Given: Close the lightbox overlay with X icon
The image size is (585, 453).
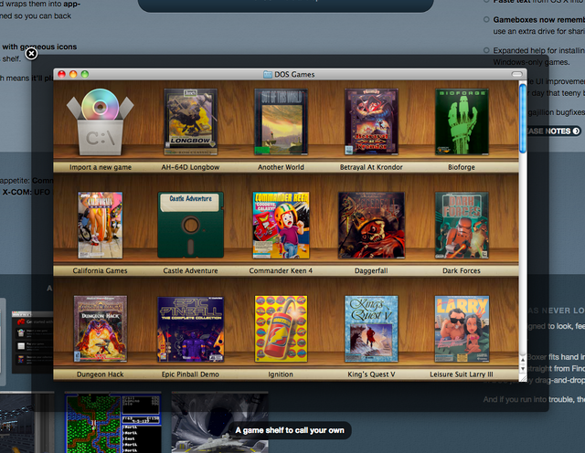Looking at the screenshot, I should tap(31, 54).
